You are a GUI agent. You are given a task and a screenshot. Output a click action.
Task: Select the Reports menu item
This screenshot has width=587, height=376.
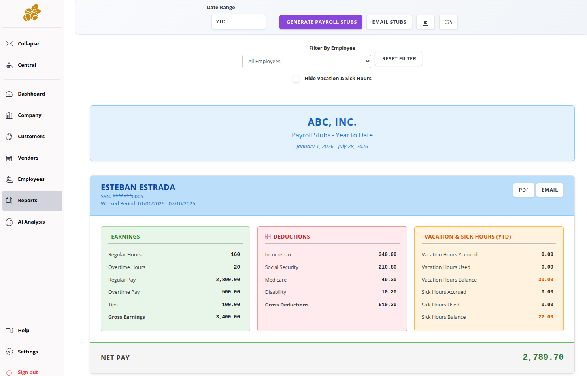[32, 201]
